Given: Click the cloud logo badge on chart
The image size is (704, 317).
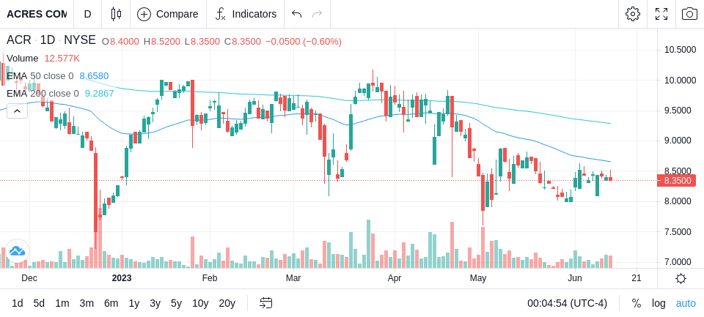Looking at the screenshot, I should tap(17, 250).
